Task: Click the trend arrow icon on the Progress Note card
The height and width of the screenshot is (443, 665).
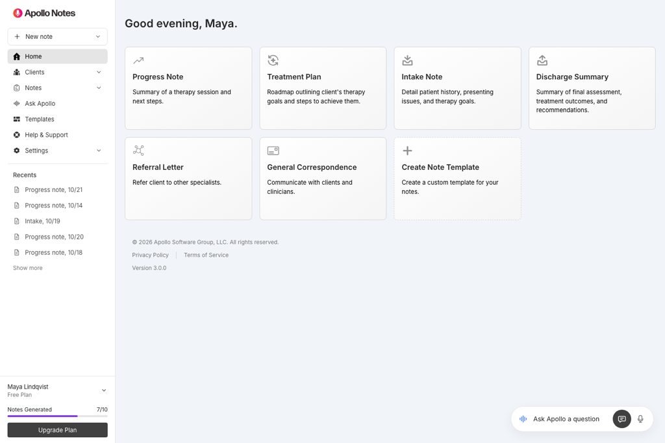Action: coord(138,60)
